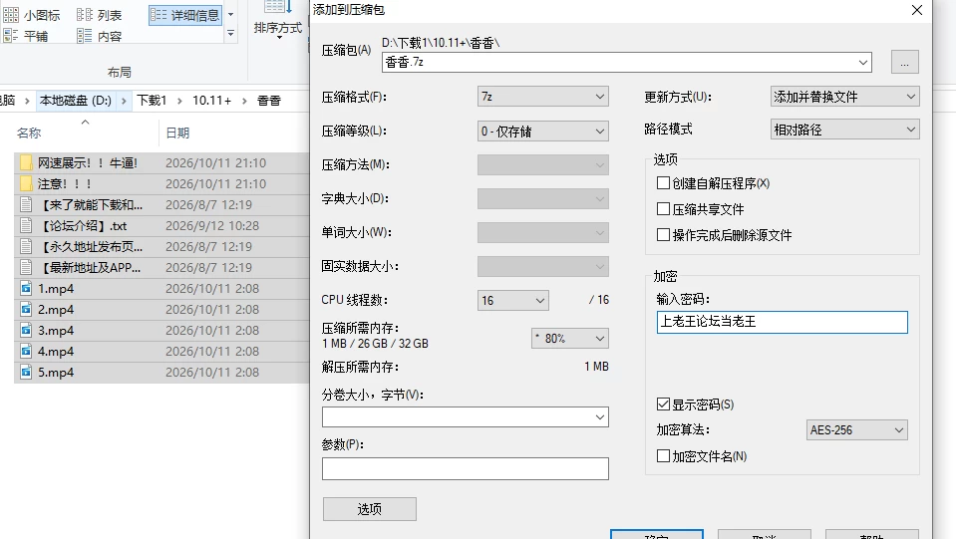The height and width of the screenshot is (539, 956).
Task: Select the 内容 layout option
Action: pyautogui.click(x=100, y=36)
